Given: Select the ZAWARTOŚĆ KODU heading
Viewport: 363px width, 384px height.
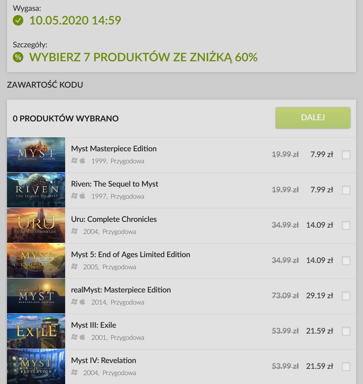Looking at the screenshot, I should [x=45, y=85].
